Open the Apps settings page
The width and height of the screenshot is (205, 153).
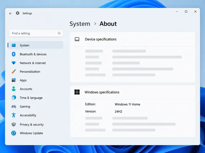click(x=35, y=80)
